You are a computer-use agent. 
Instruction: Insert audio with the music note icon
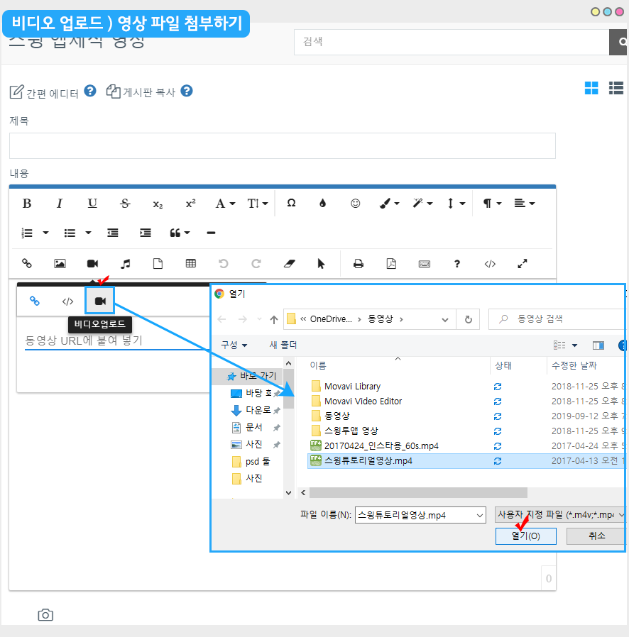126,264
